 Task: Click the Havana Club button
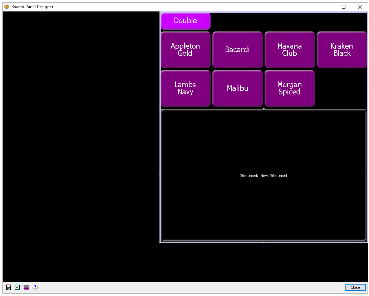point(290,50)
